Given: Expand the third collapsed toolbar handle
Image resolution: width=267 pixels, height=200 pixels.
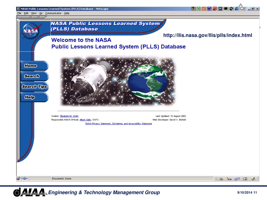Looking at the screenshot, I should point(43,17).
